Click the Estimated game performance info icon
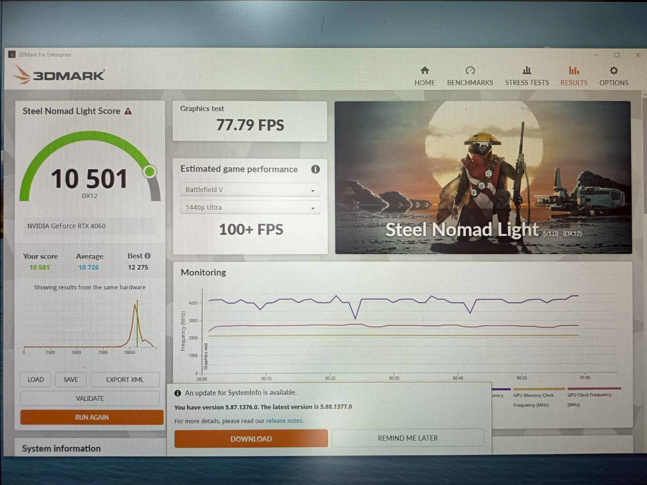 [315, 169]
